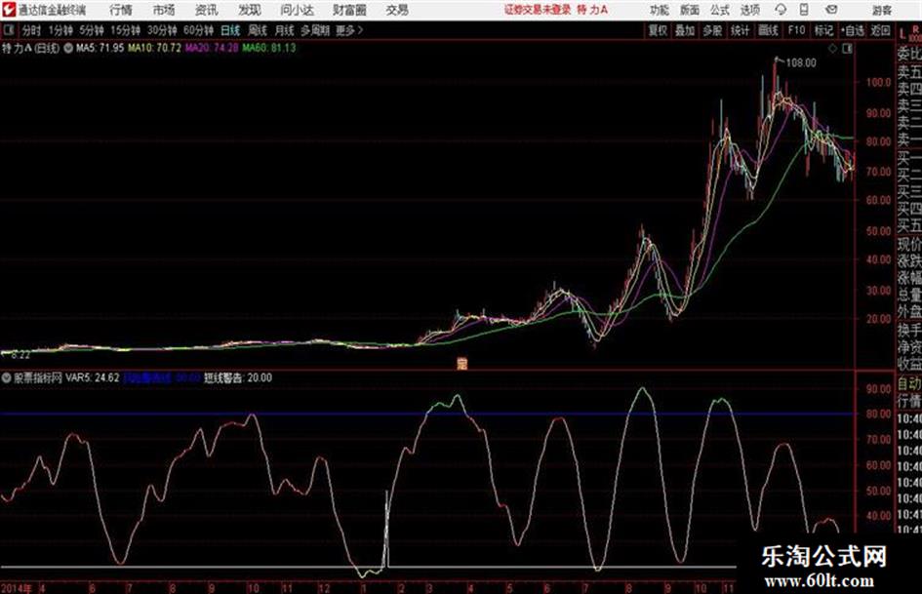Open the F10 company info button

[796, 30]
